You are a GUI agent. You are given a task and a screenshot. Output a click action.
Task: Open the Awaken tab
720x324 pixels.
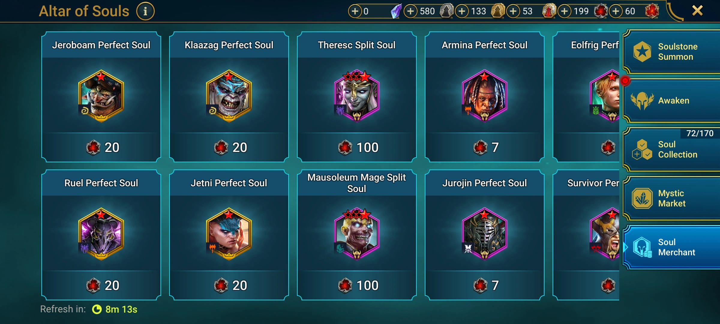(671, 100)
